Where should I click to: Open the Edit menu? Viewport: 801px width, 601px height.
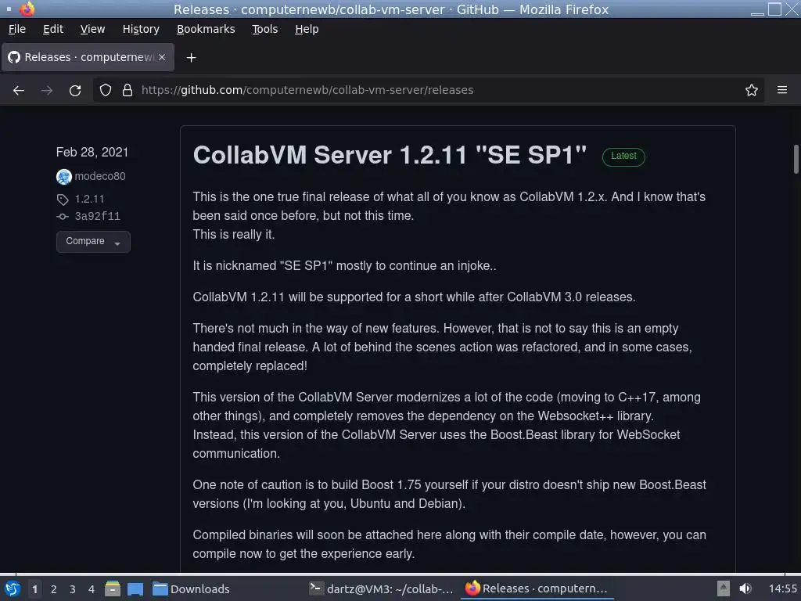(x=53, y=29)
